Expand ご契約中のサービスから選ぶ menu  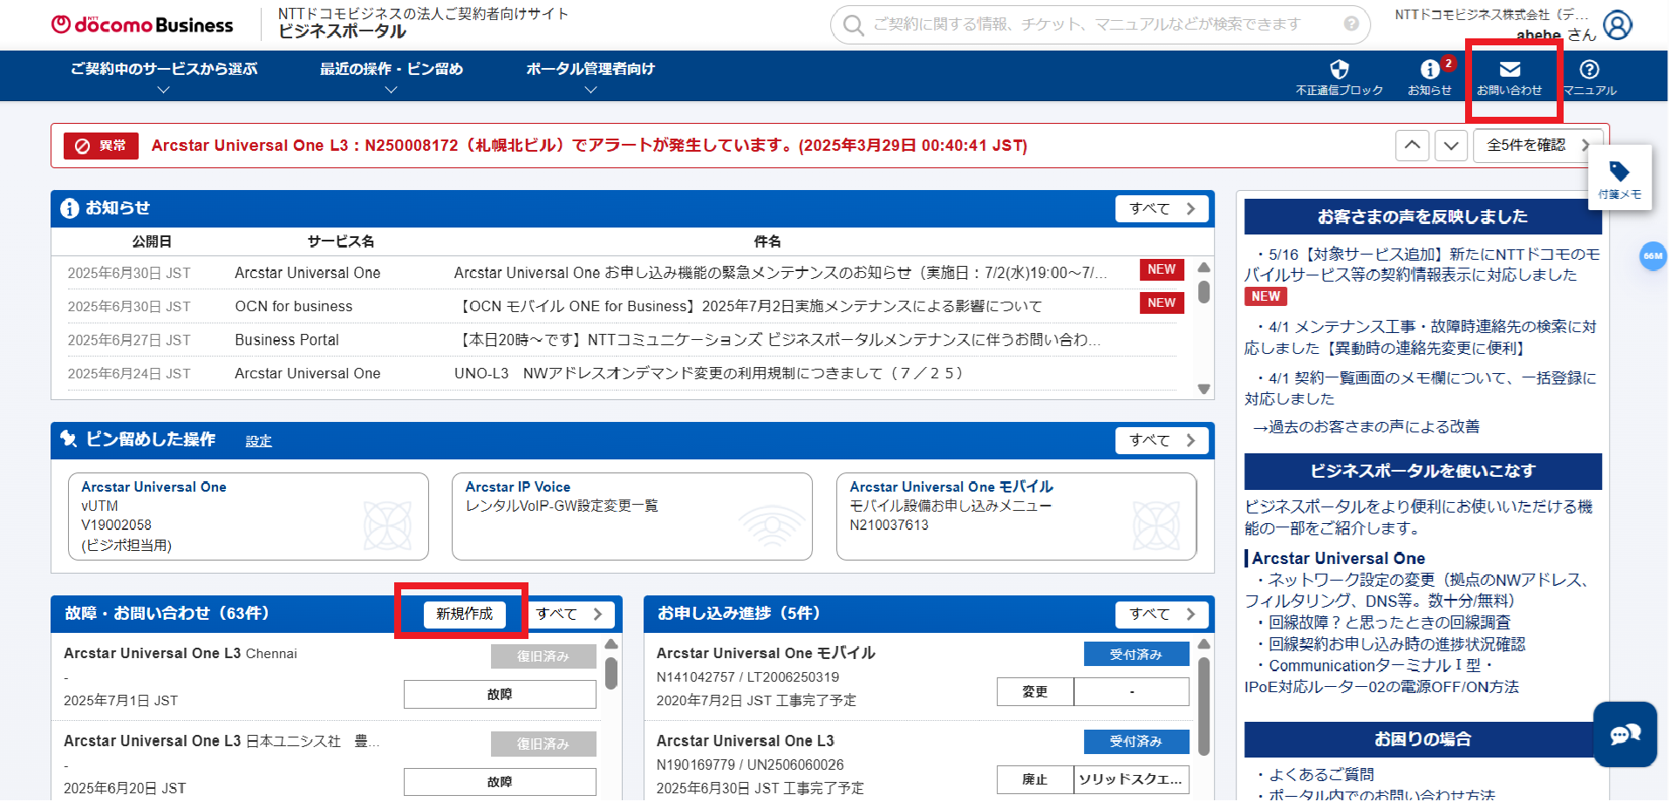click(163, 77)
